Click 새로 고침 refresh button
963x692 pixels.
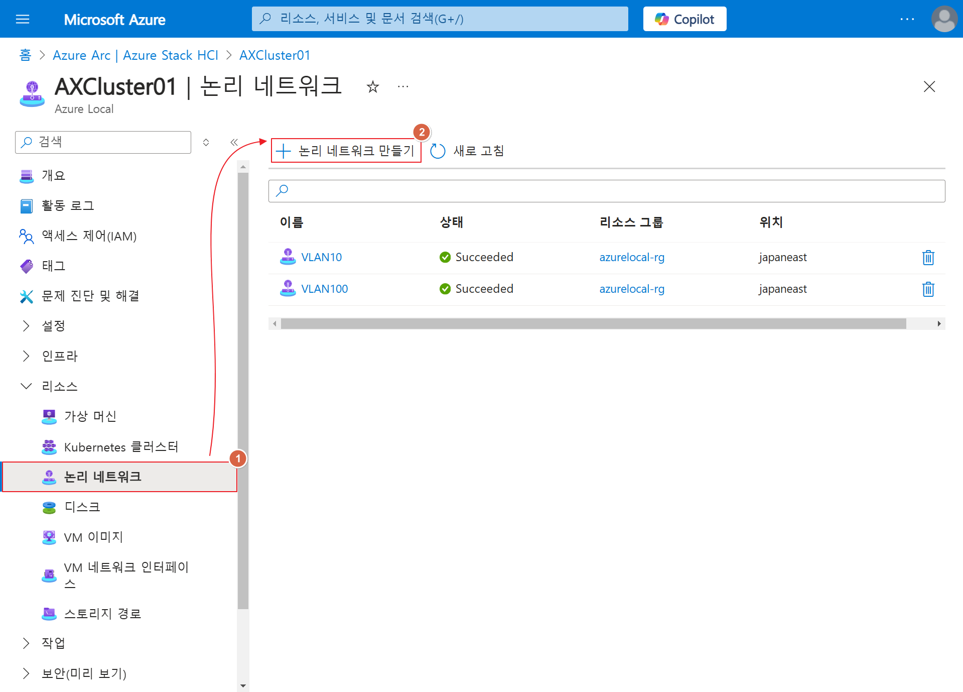pos(467,151)
